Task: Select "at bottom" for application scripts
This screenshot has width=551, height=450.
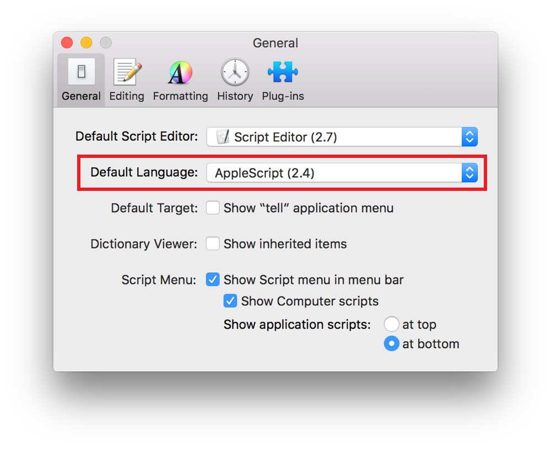Action: click(x=391, y=343)
